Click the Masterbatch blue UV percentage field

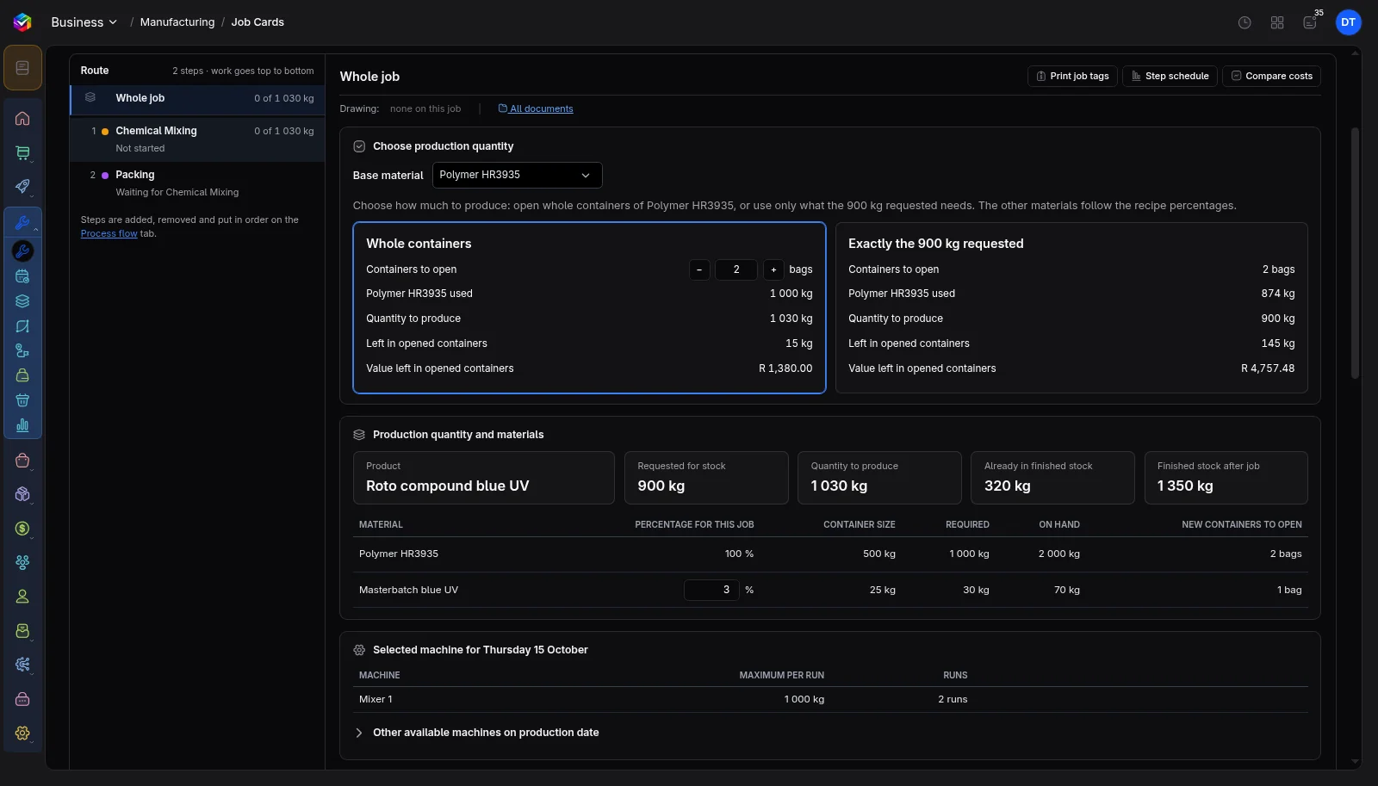[x=711, y=590]
